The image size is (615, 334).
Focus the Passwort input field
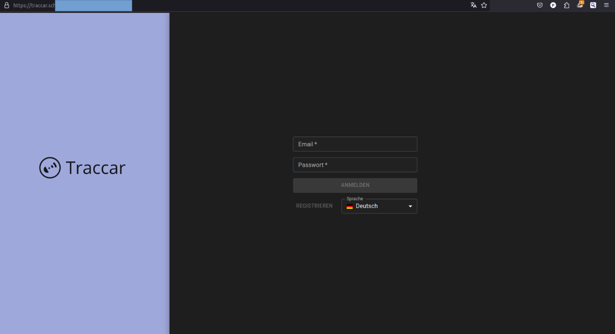[355, 165]
